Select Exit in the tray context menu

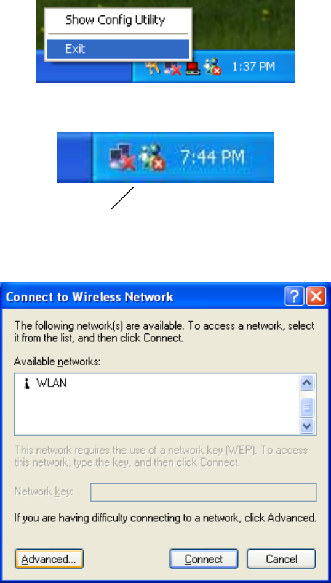tap(118, 49)
